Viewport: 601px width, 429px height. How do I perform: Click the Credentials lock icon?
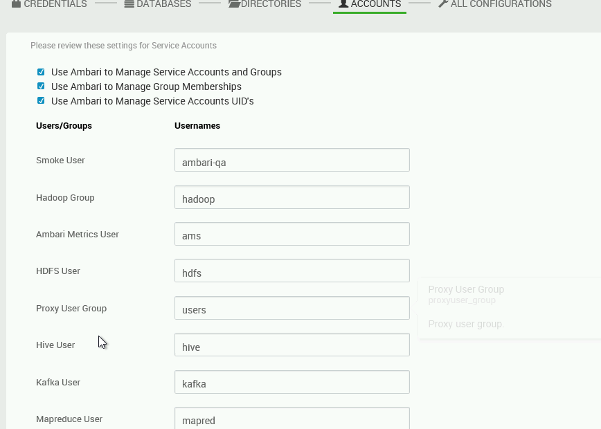[16, 4]
